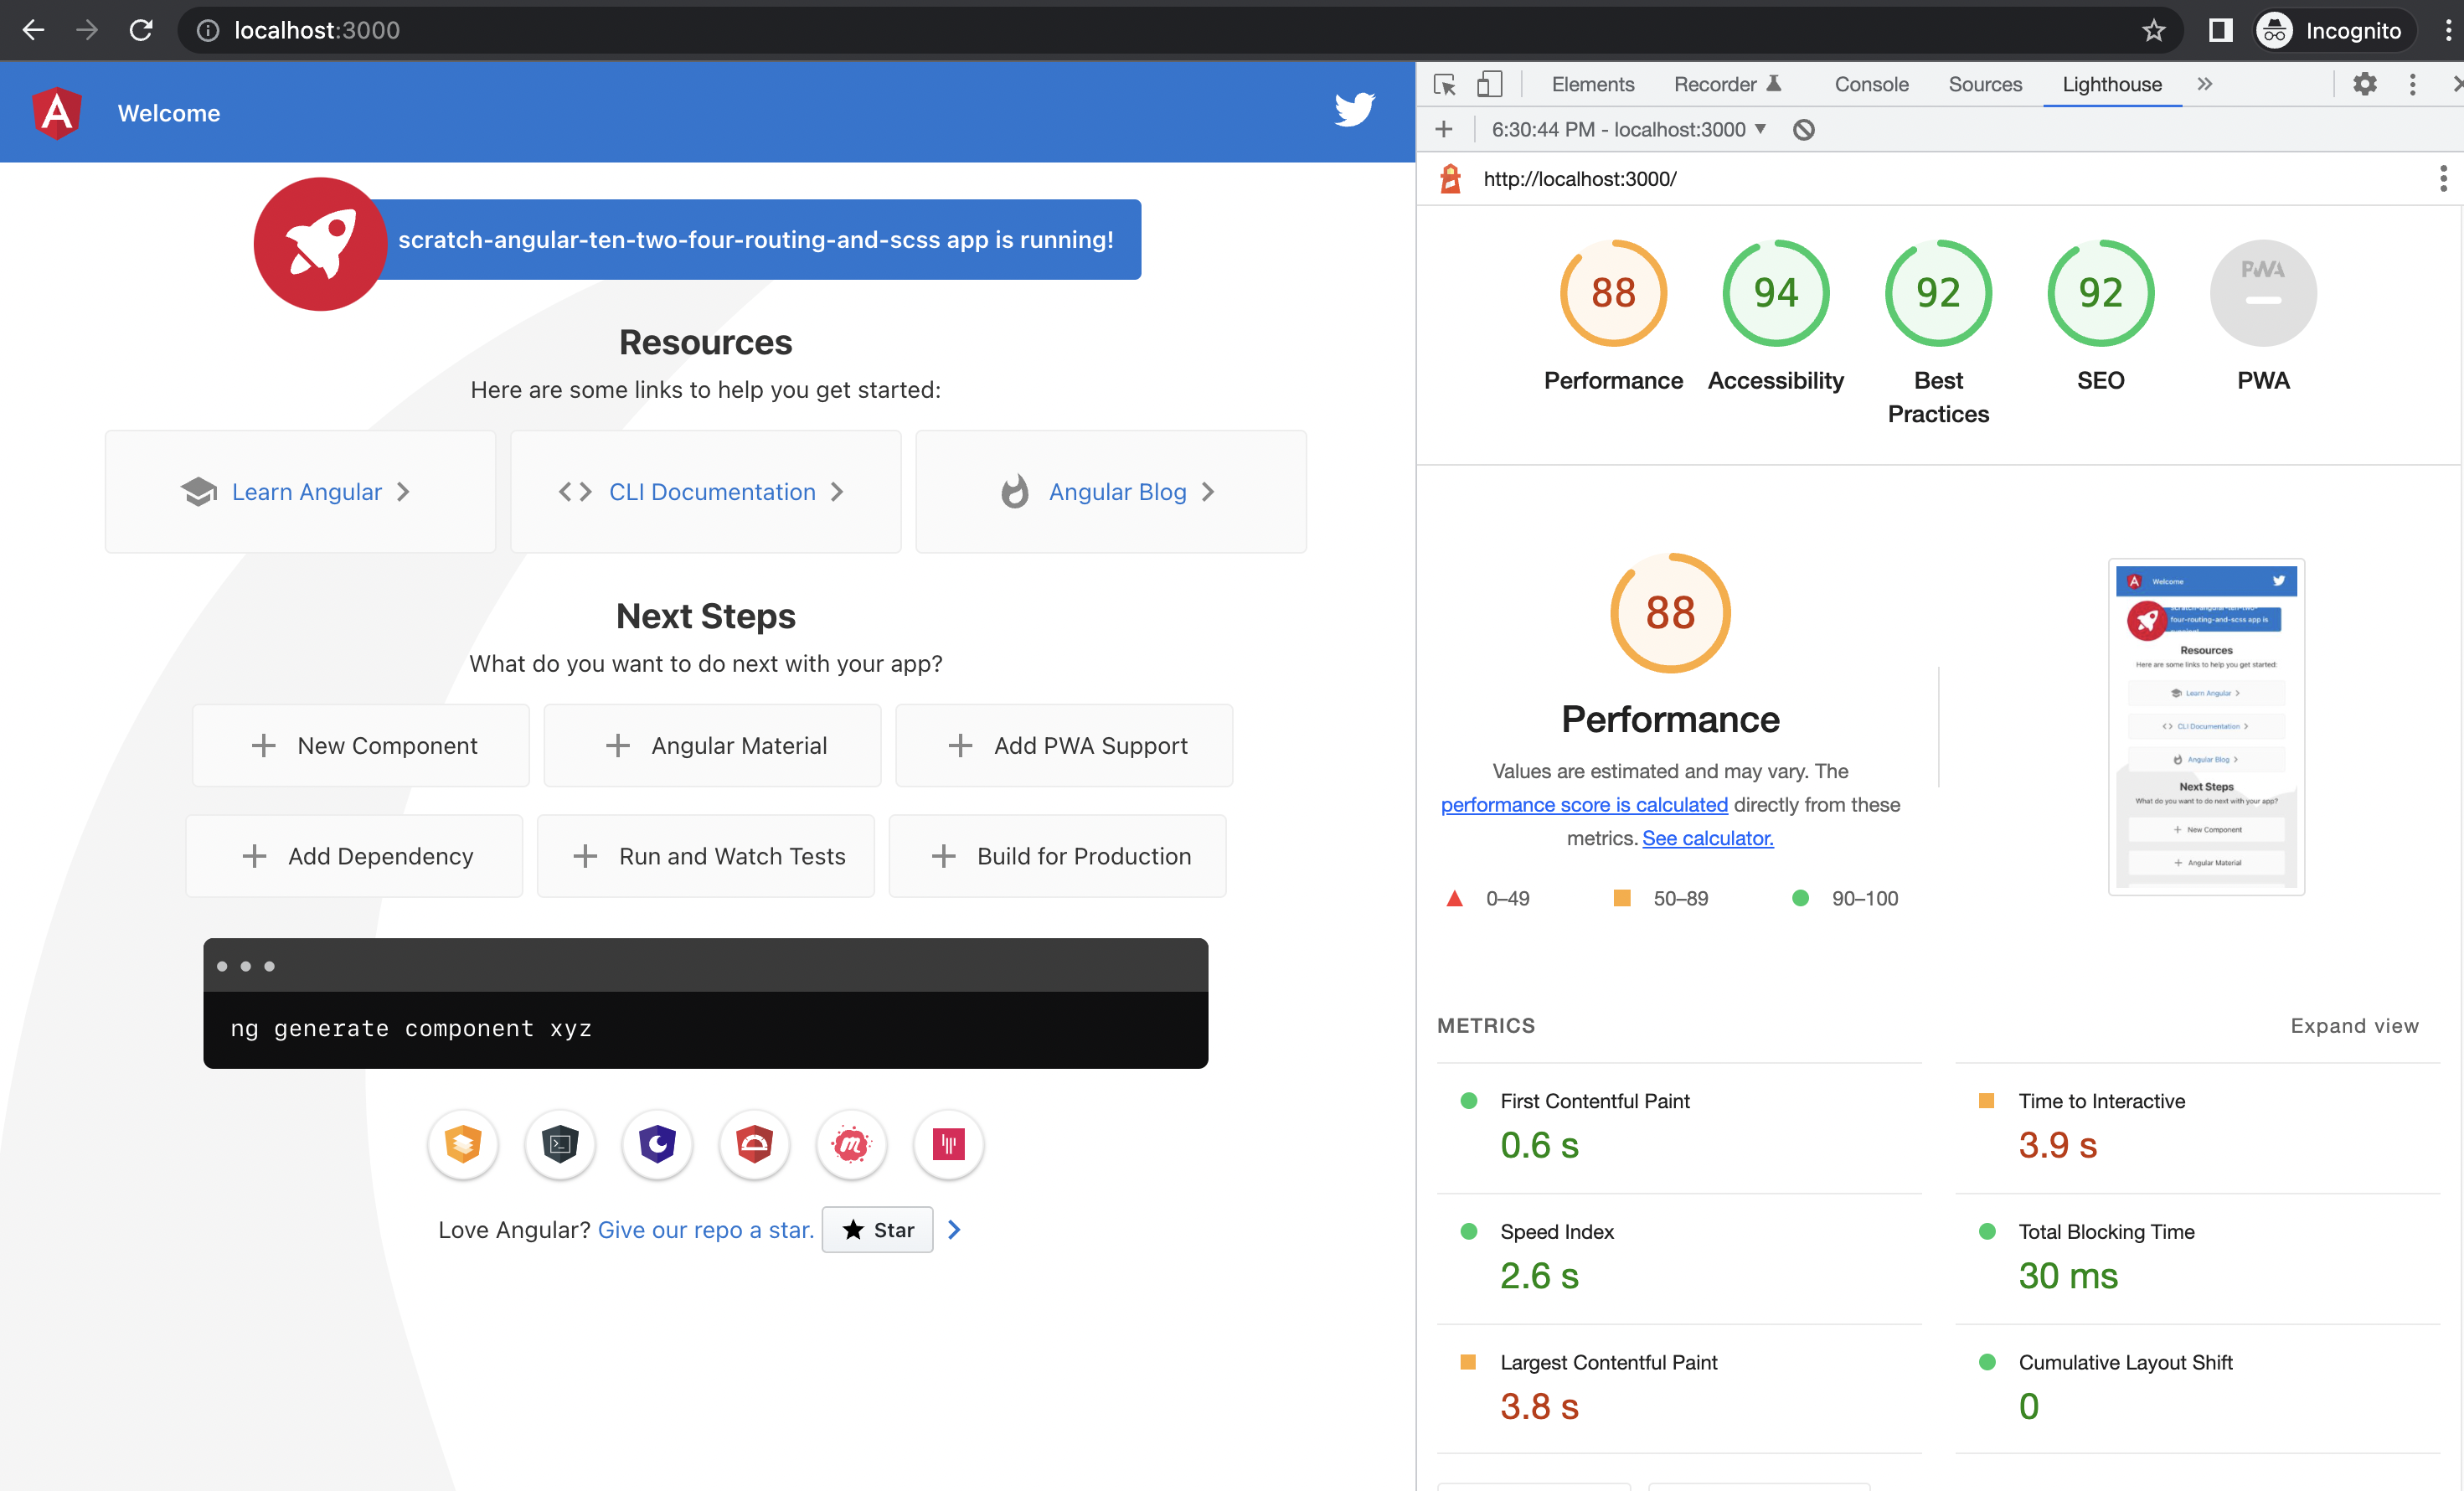Click the Lighthouse report lighthouse icon
Image resolution: width=2464 pixels, height=1491 pixels.
pyautogui.click(x=1450, y=179)
